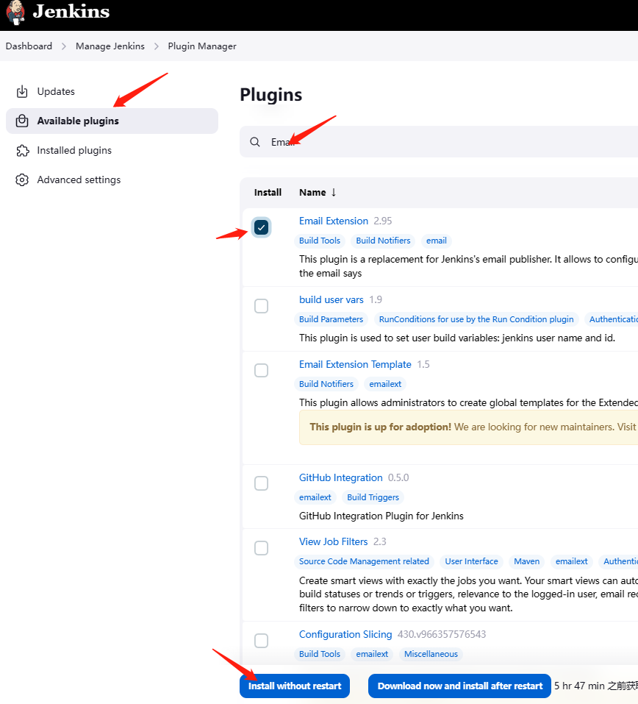
Task: Check the Configuration Slicing checkbox
Action: pyautogui.click(x=261, y=641)
